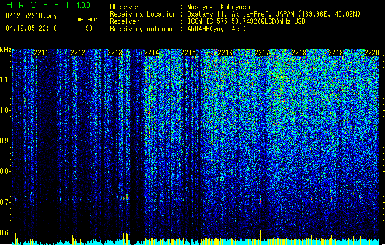386x245 pixels.
Task: Click the 2216 time marker
Action: [x=225, y=53]
